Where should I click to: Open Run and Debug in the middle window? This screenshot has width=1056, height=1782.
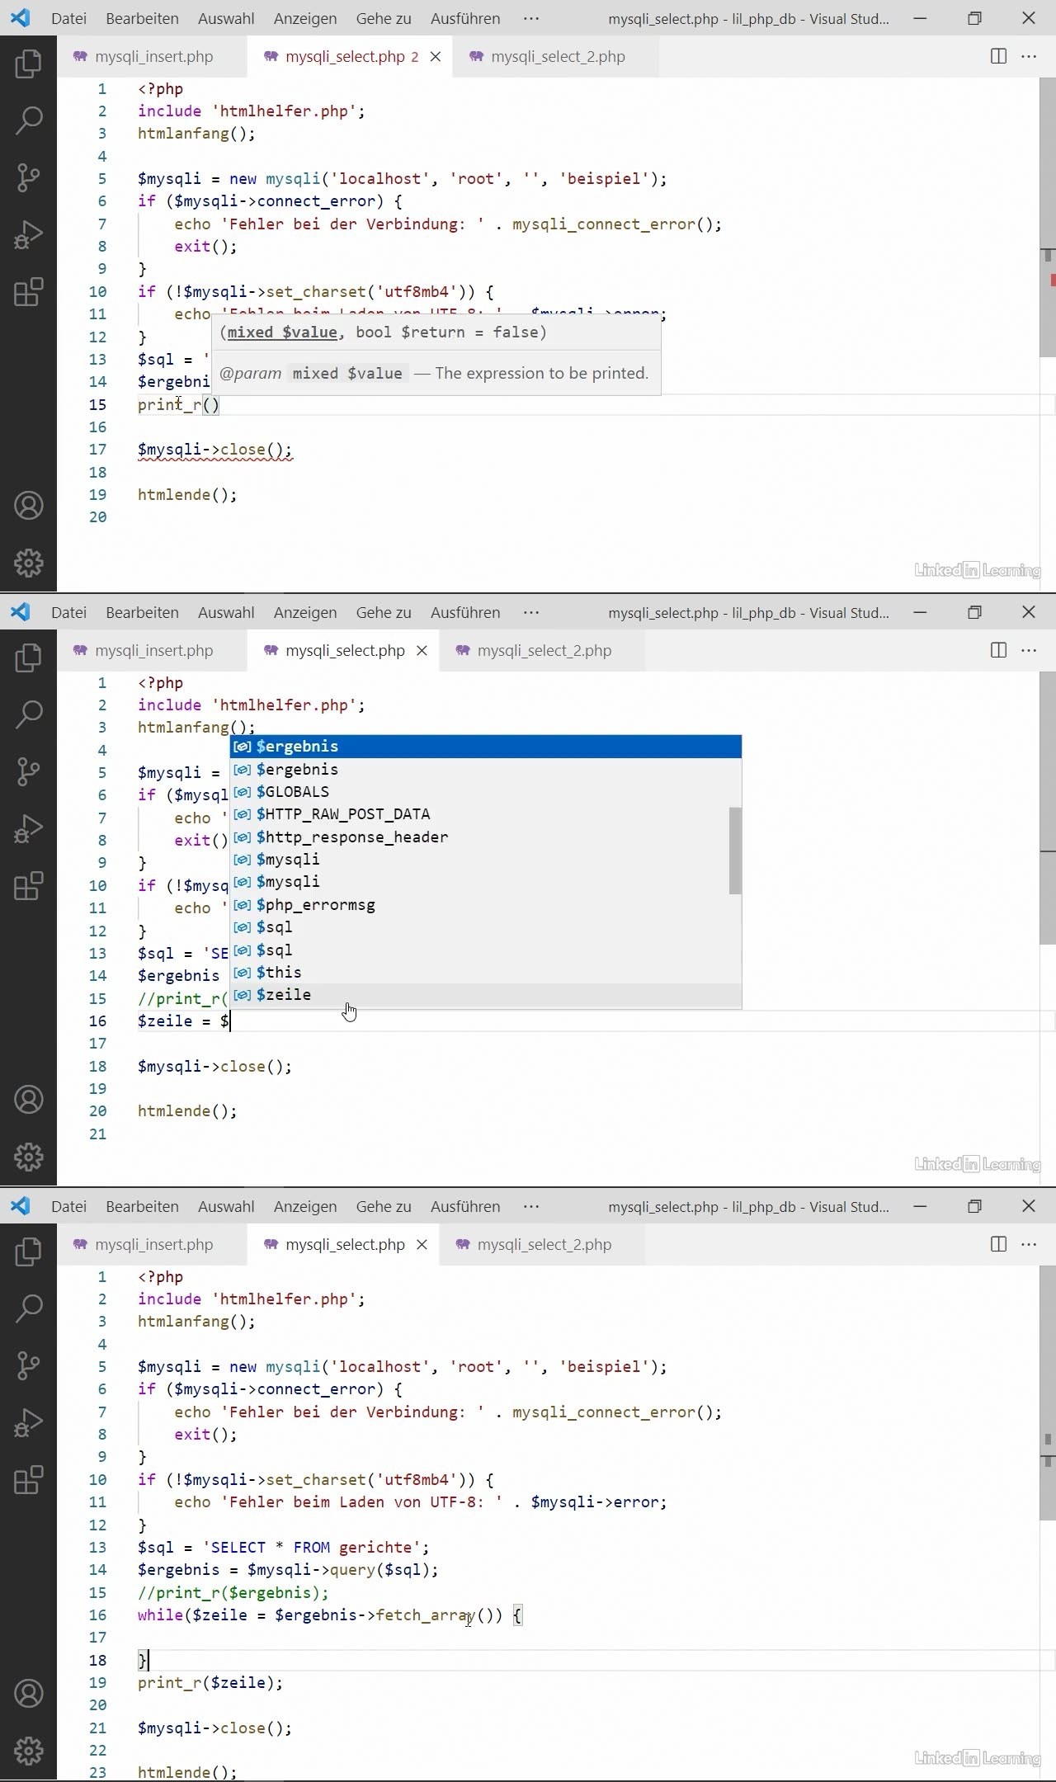coord(28,828)
